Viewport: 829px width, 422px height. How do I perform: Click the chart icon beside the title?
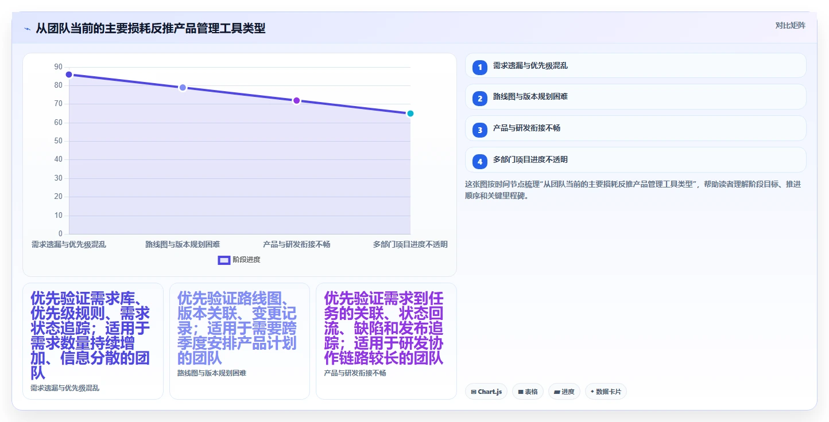click(x=27, y=29)
